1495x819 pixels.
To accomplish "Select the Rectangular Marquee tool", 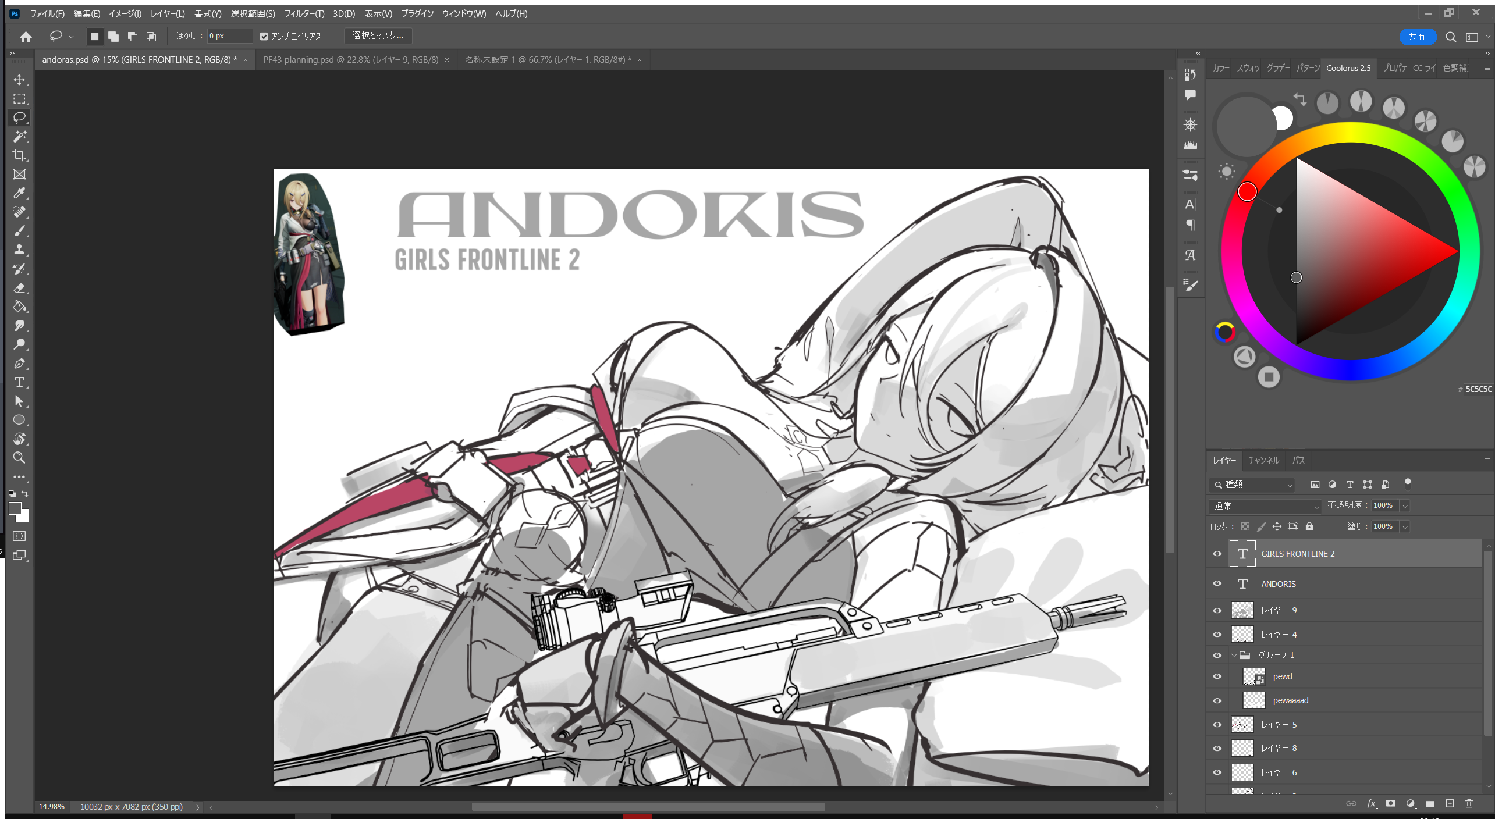I will [19, 99].
